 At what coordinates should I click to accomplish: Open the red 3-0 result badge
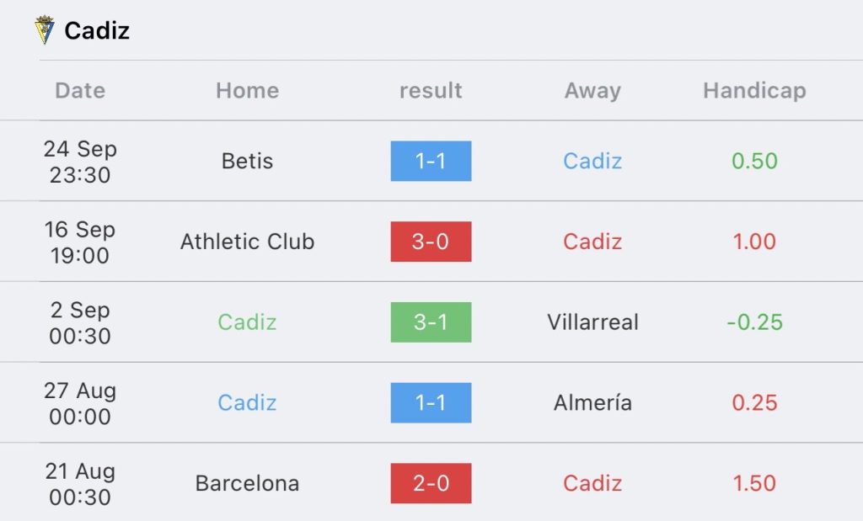(x=431, y=242)
